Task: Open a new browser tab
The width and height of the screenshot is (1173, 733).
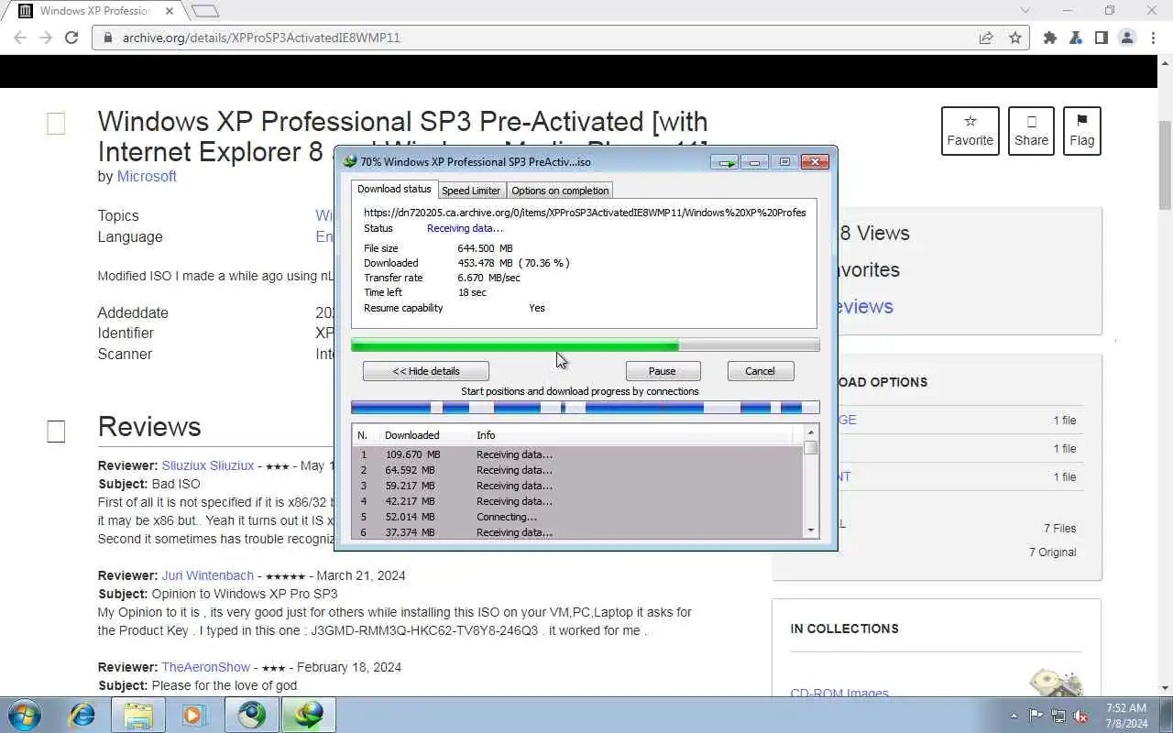Action: 205,11
